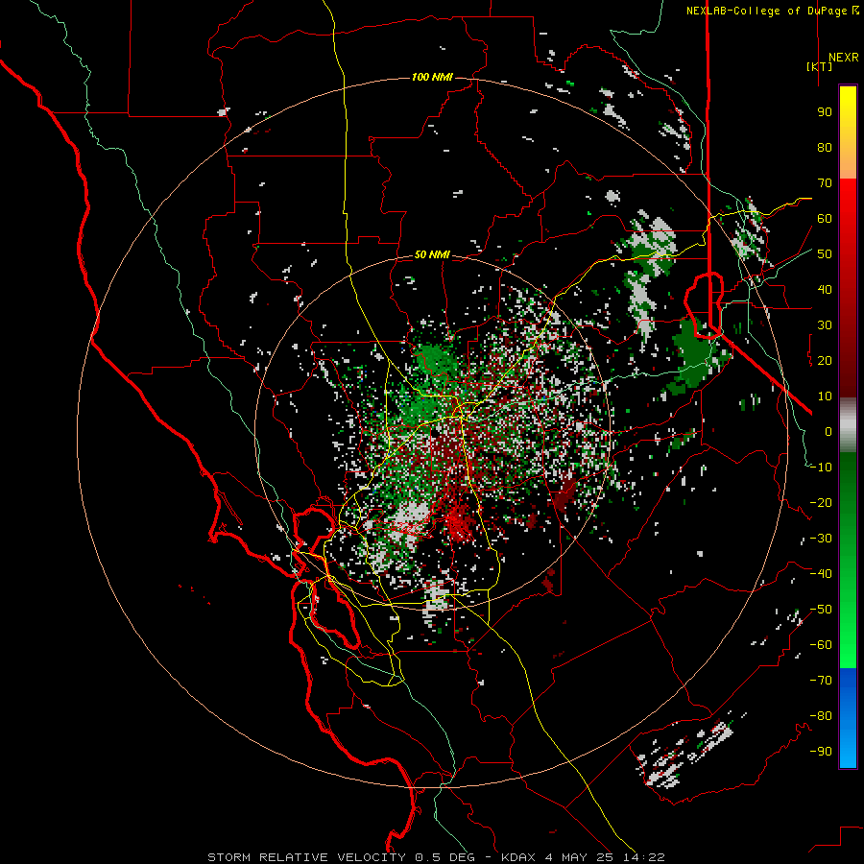Viewport: 864px width, 864px height.
Task: Click the -20 value on velocity scale
Action: click(821, 502)
